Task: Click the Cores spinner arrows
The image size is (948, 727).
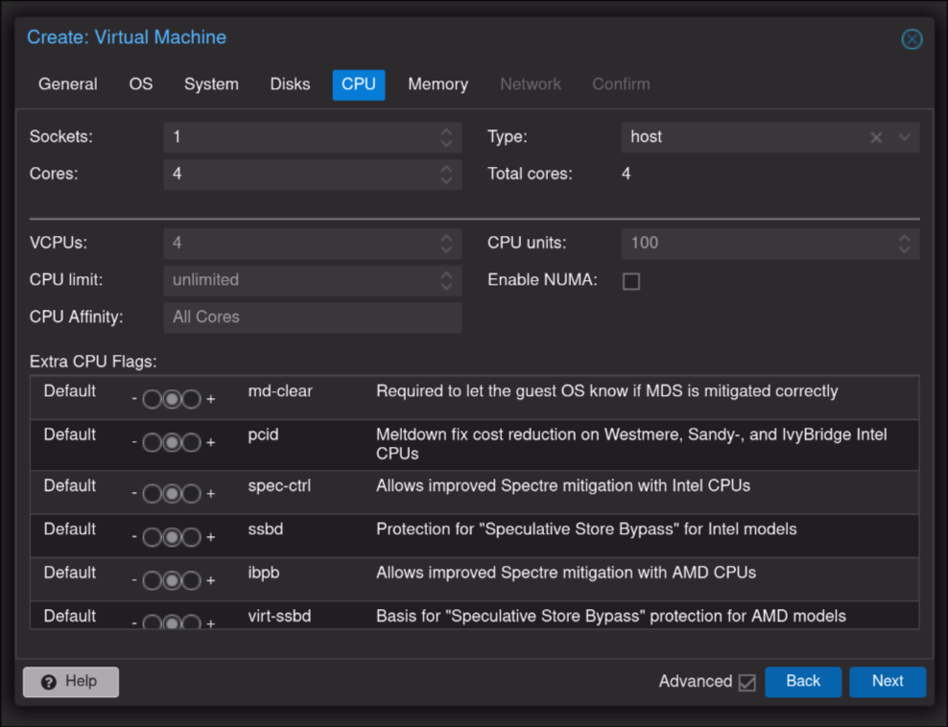Action: [446, 175]
